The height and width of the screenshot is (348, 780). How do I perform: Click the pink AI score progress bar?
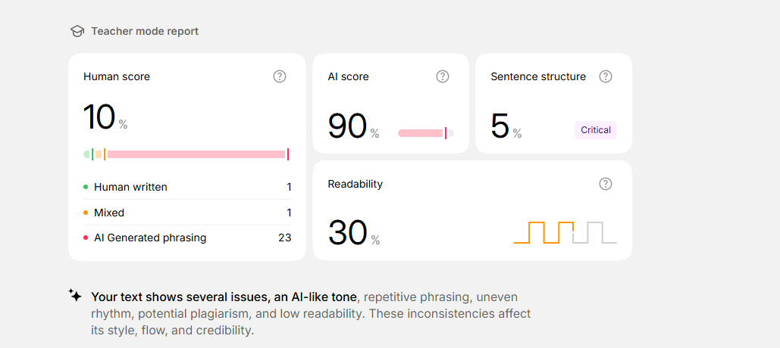coord(424,133)
